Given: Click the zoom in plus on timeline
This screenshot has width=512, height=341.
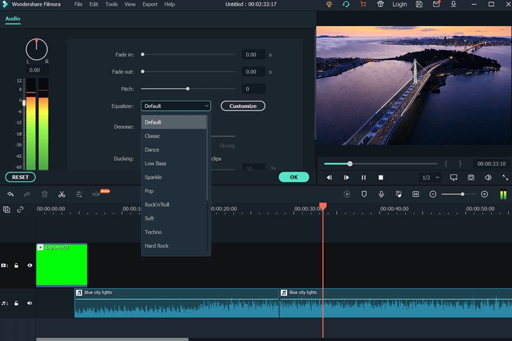Looking at the screenshot, I should click(x=484, y=194).
